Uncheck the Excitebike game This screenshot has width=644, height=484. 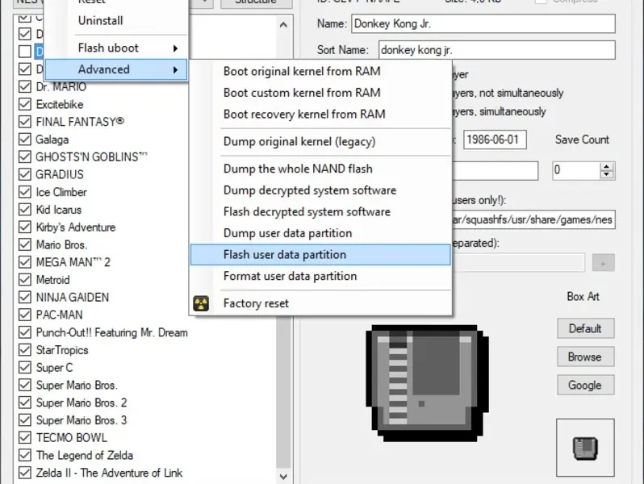pyautogui.click(x=25, y=104)
